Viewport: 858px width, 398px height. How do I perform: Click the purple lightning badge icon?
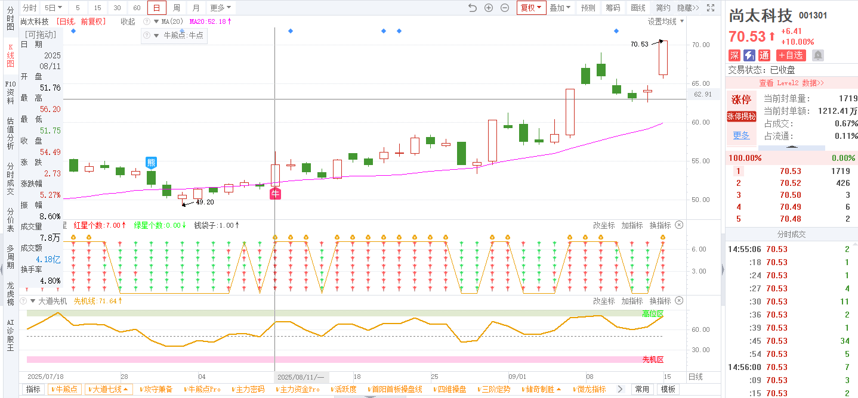[749, 55]
